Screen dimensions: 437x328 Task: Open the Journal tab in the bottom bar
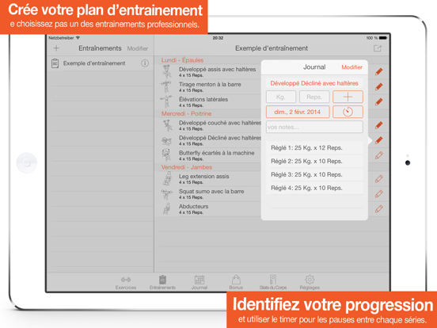(x=199, y=282)
